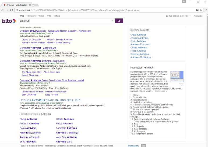
Task: Click Norton Mobile Security sitelink
Action: pyautogui.click(x=58, y=43)
